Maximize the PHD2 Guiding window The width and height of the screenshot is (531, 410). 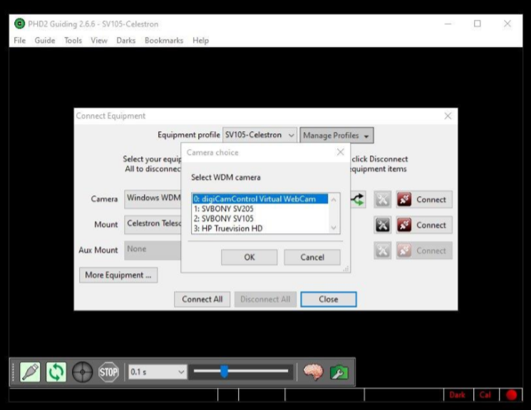tap(477, 24)
